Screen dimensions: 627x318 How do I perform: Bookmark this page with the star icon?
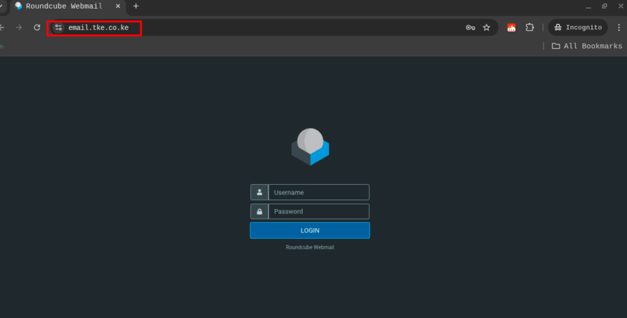click(x=486, y=28)
